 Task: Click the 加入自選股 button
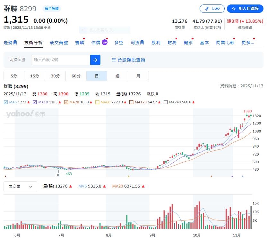click(x=245, y=9)
